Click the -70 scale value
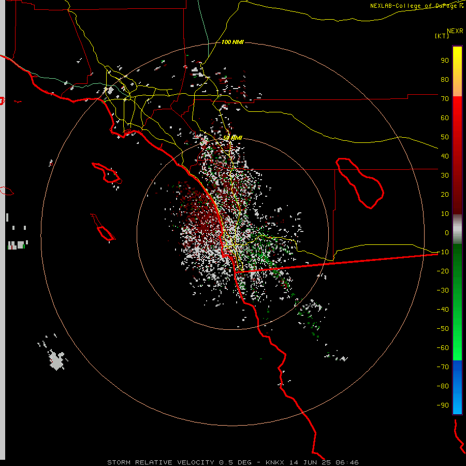This screenshot has height=466, width=466. 443,367
